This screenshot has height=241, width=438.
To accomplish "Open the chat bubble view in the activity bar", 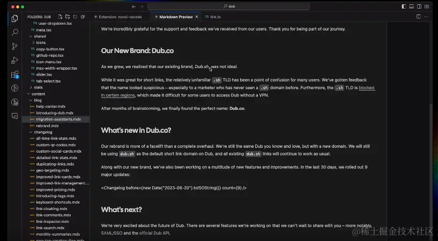I will tap(15, 116).
